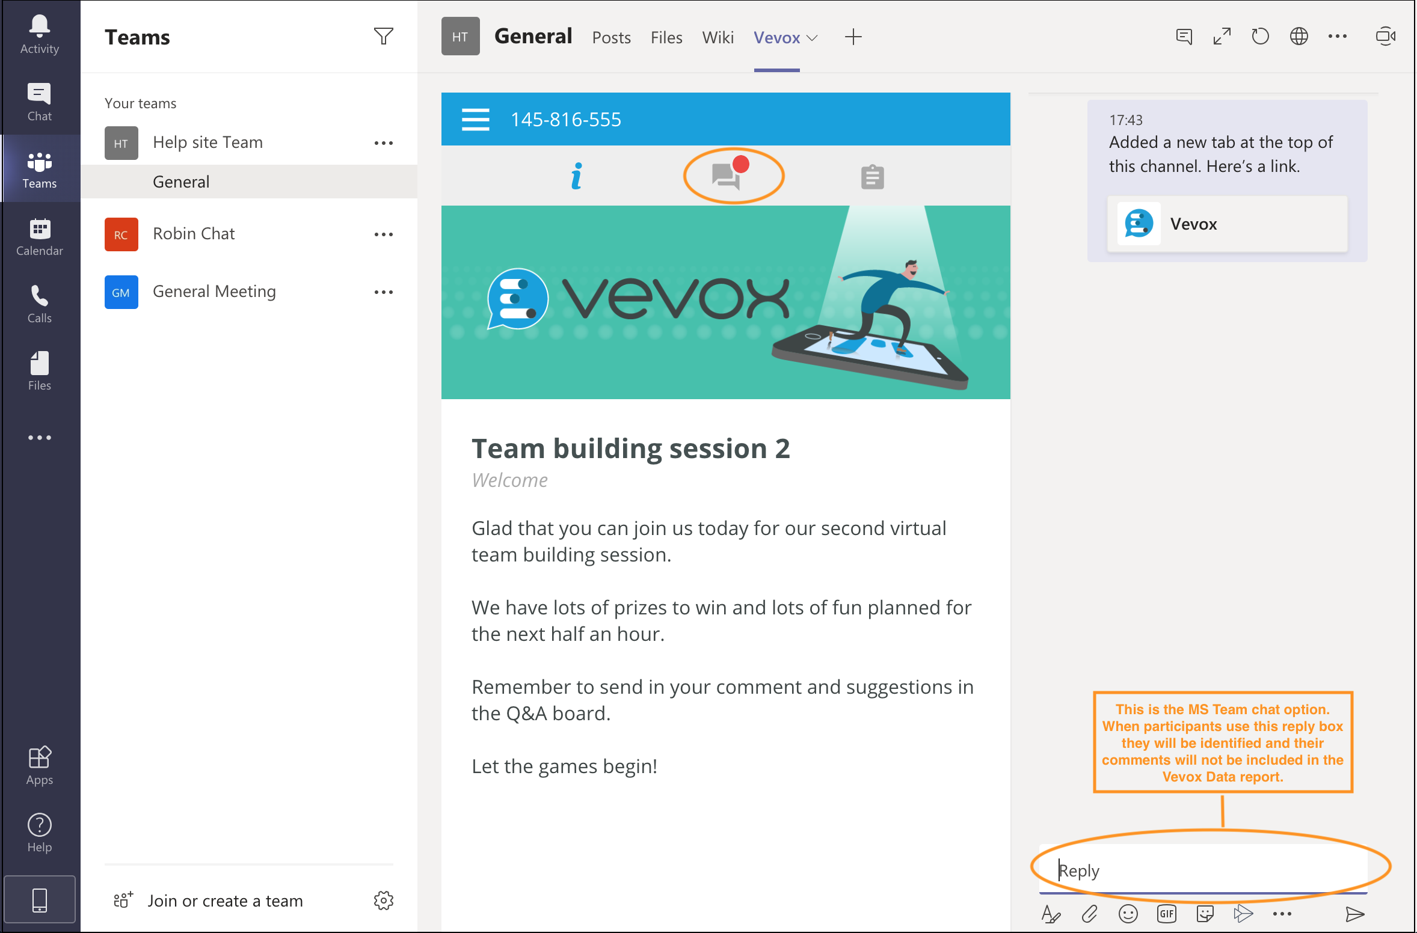This screenshot has width=1417, height=933.
Task: Send the reply message
Action: (1354, 914)
